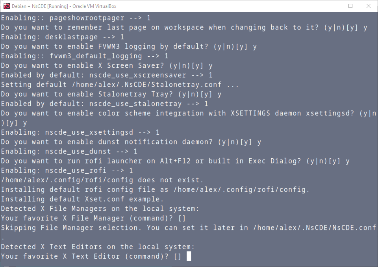The image size is (378, 267).
Task: Click 'Detected X Text Editors on the local system'
Action: (98, 247)
